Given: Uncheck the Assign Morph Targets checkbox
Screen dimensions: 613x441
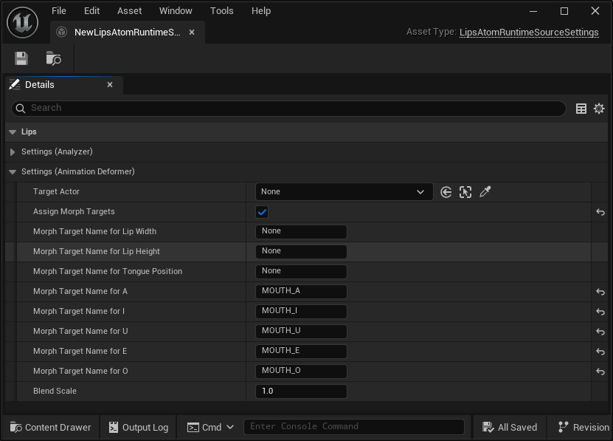Looking at the screenshot, I should 262,212.
